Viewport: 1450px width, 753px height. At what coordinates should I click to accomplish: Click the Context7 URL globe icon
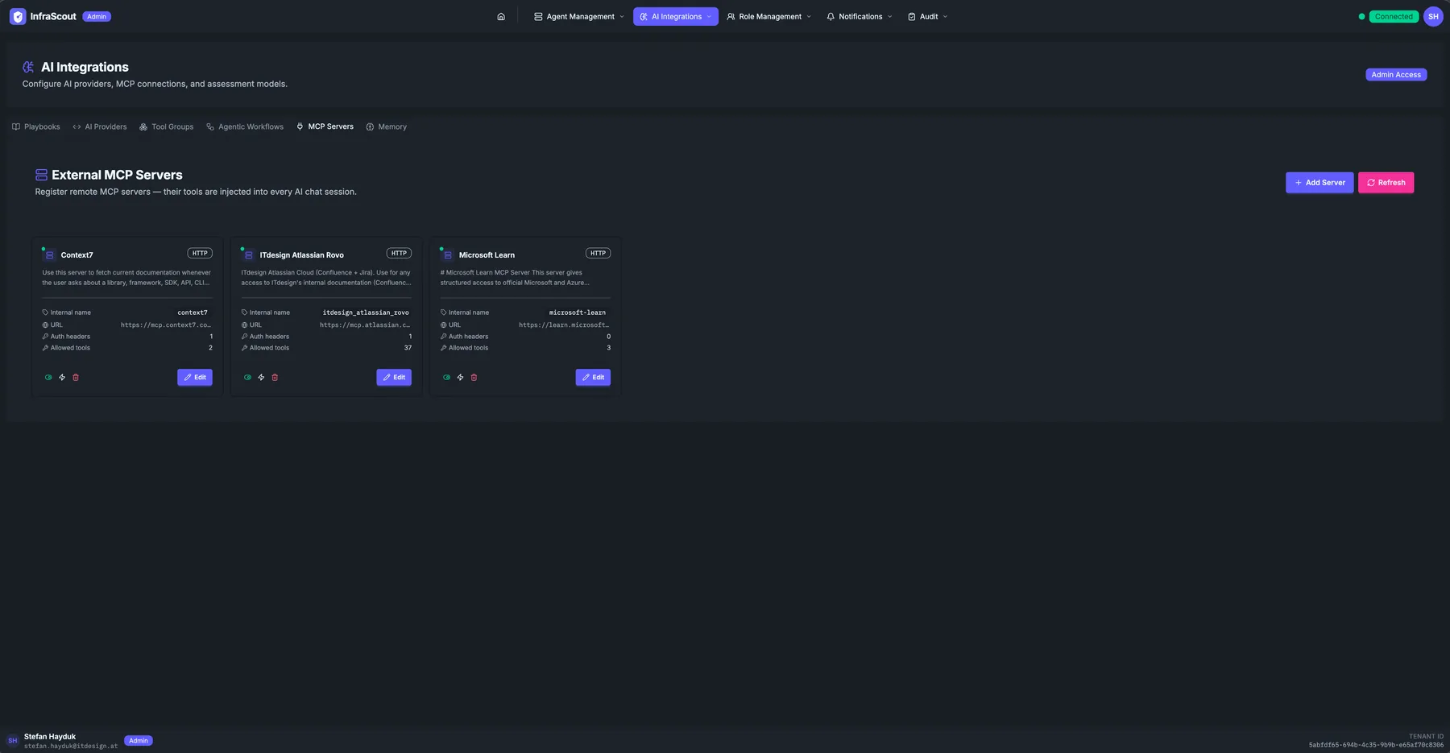(45, 325)
